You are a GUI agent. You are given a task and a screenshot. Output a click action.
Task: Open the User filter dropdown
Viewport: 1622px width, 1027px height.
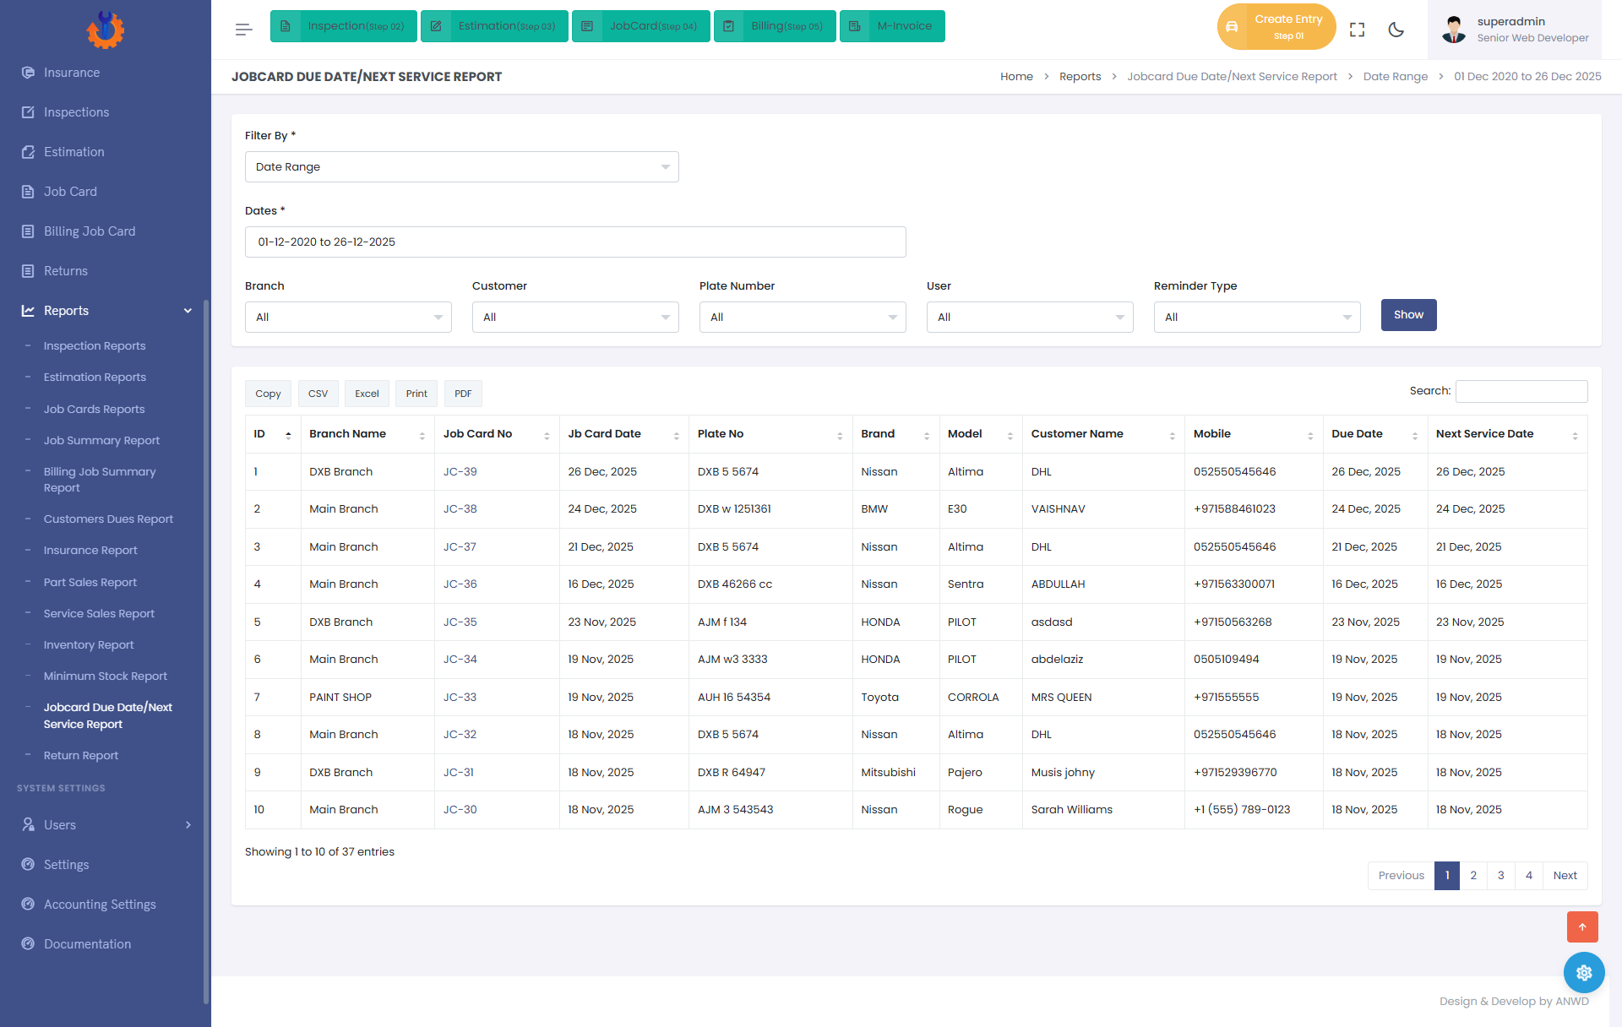click(x=1030, y=318)
